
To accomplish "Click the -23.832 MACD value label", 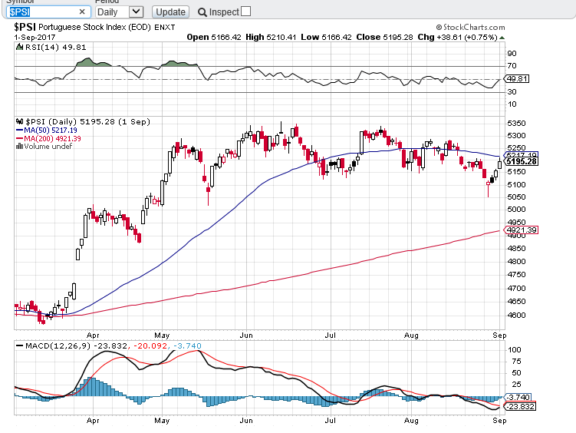I will coord(520,407).
